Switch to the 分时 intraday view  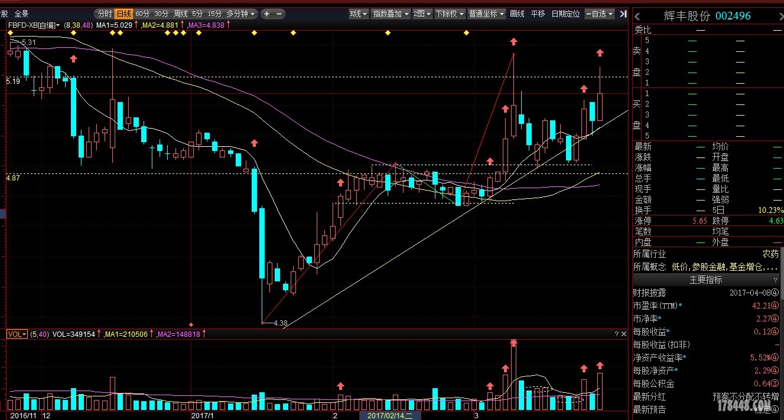pyautogui.click(x=105, y=14)
